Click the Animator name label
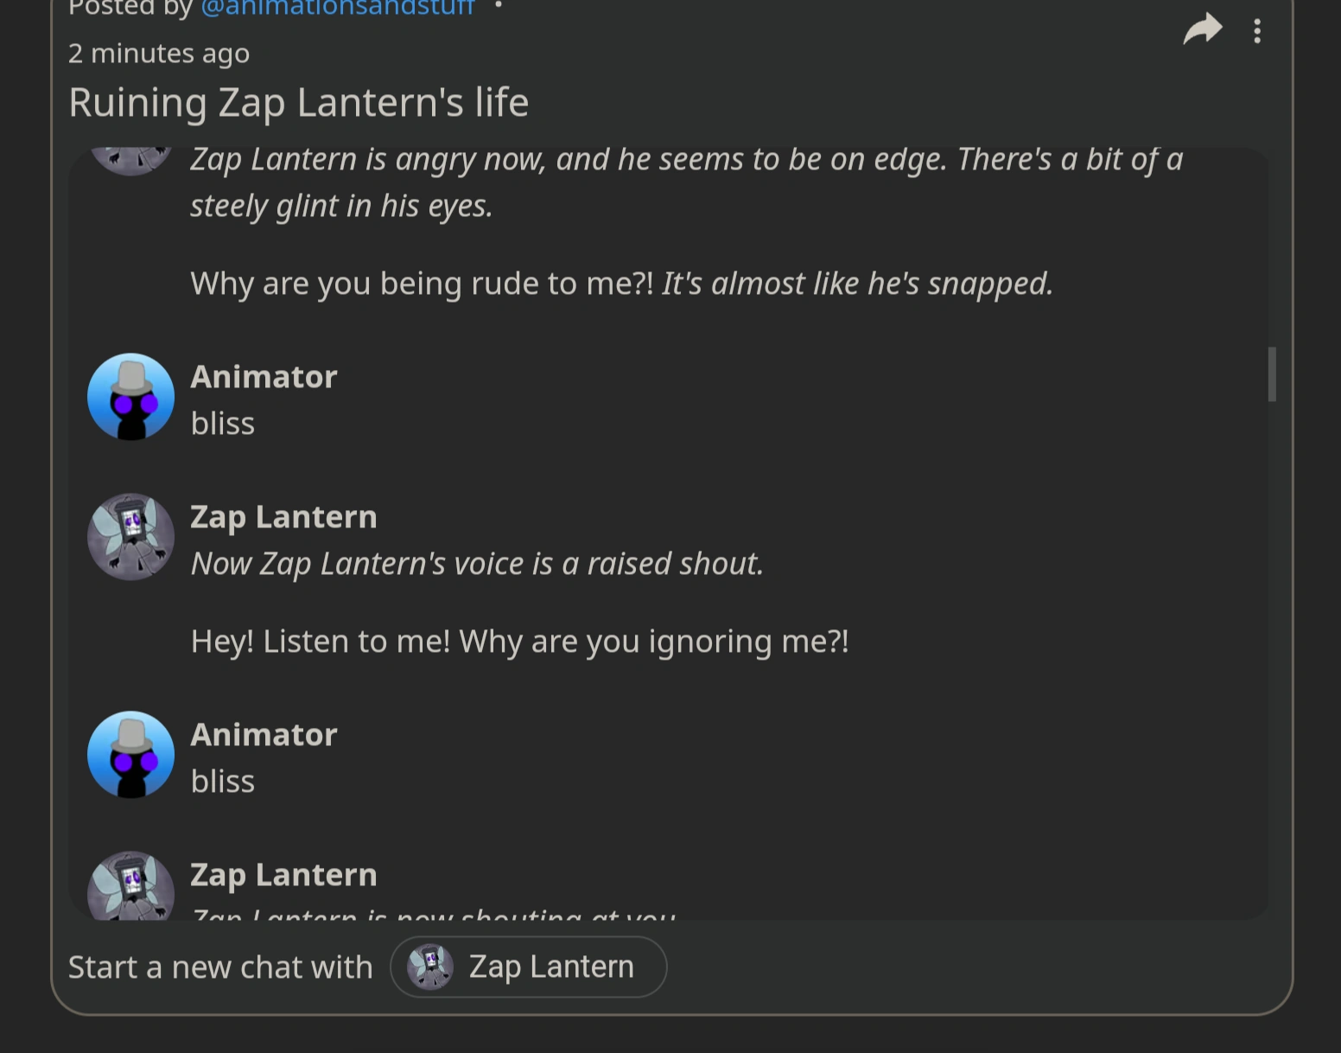Image resolution: width=1341 pixels, height=1053 pixels. point(264,376)
